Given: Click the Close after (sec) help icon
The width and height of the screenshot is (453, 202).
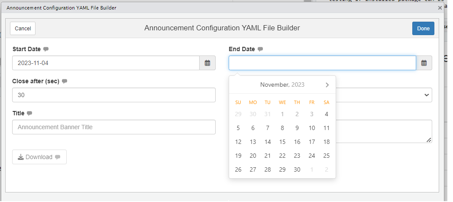Looking at the screenshot, I should (65, 81).
